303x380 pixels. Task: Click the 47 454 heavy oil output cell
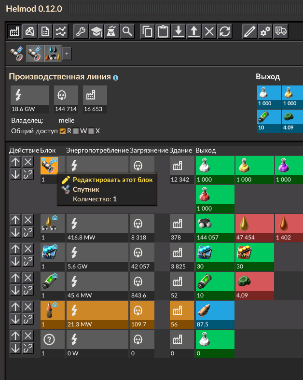click(255, 227)
